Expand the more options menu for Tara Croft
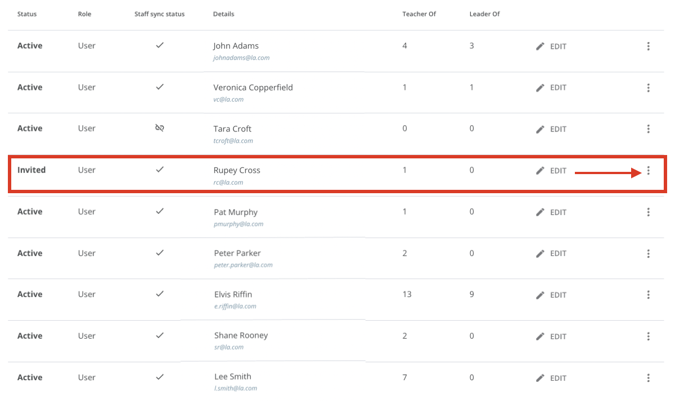 (649, 129)
